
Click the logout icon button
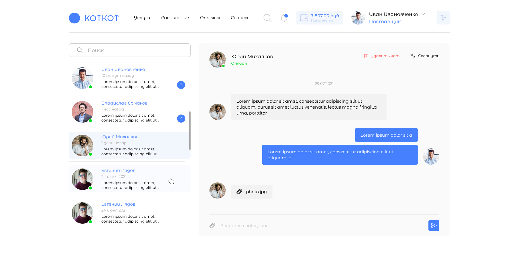[443, 18]
